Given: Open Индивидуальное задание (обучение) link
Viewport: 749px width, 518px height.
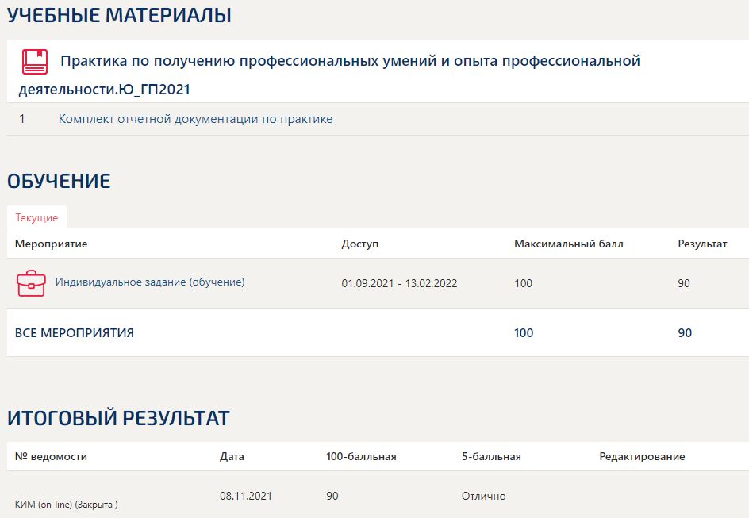Looking at the screenshot, I should tap(149, 282).
